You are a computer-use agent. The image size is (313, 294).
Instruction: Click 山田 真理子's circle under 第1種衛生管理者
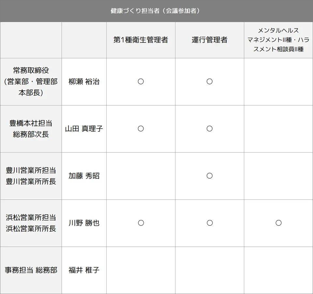[141, 128]
